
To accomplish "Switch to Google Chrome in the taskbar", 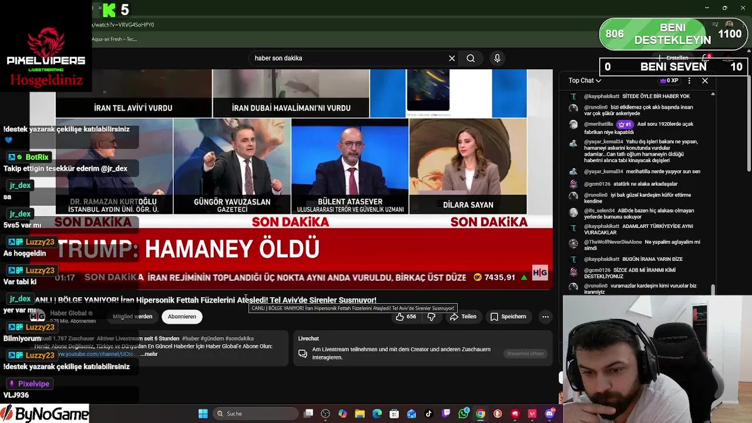I will coord(481,414).
